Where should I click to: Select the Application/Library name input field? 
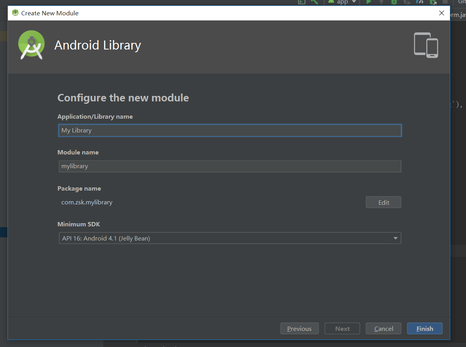point(230,130)
